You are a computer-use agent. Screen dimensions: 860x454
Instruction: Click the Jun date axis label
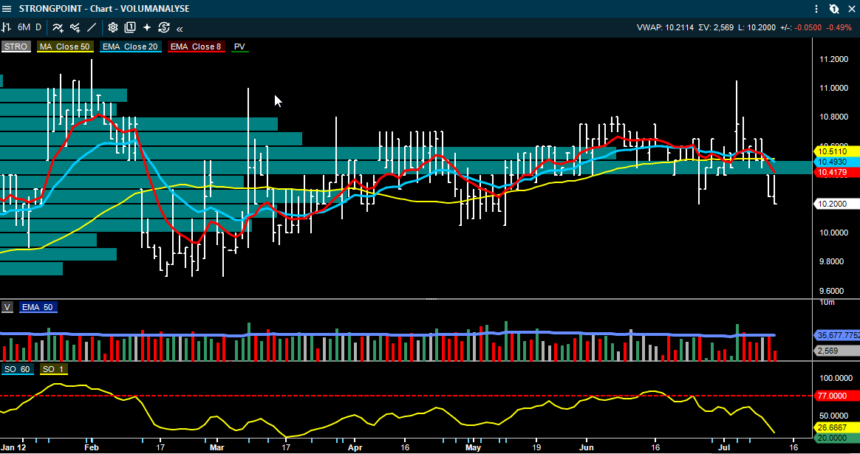click(587, 447)
